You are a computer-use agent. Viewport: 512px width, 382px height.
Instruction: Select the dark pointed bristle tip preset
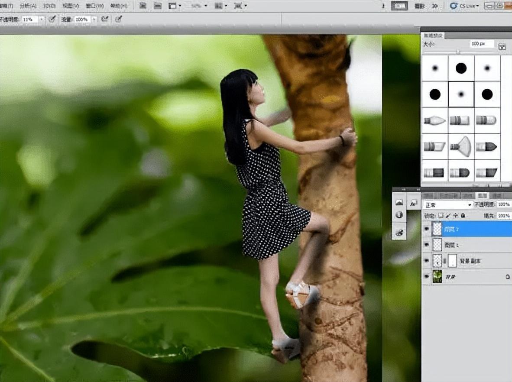pos(487,147)
